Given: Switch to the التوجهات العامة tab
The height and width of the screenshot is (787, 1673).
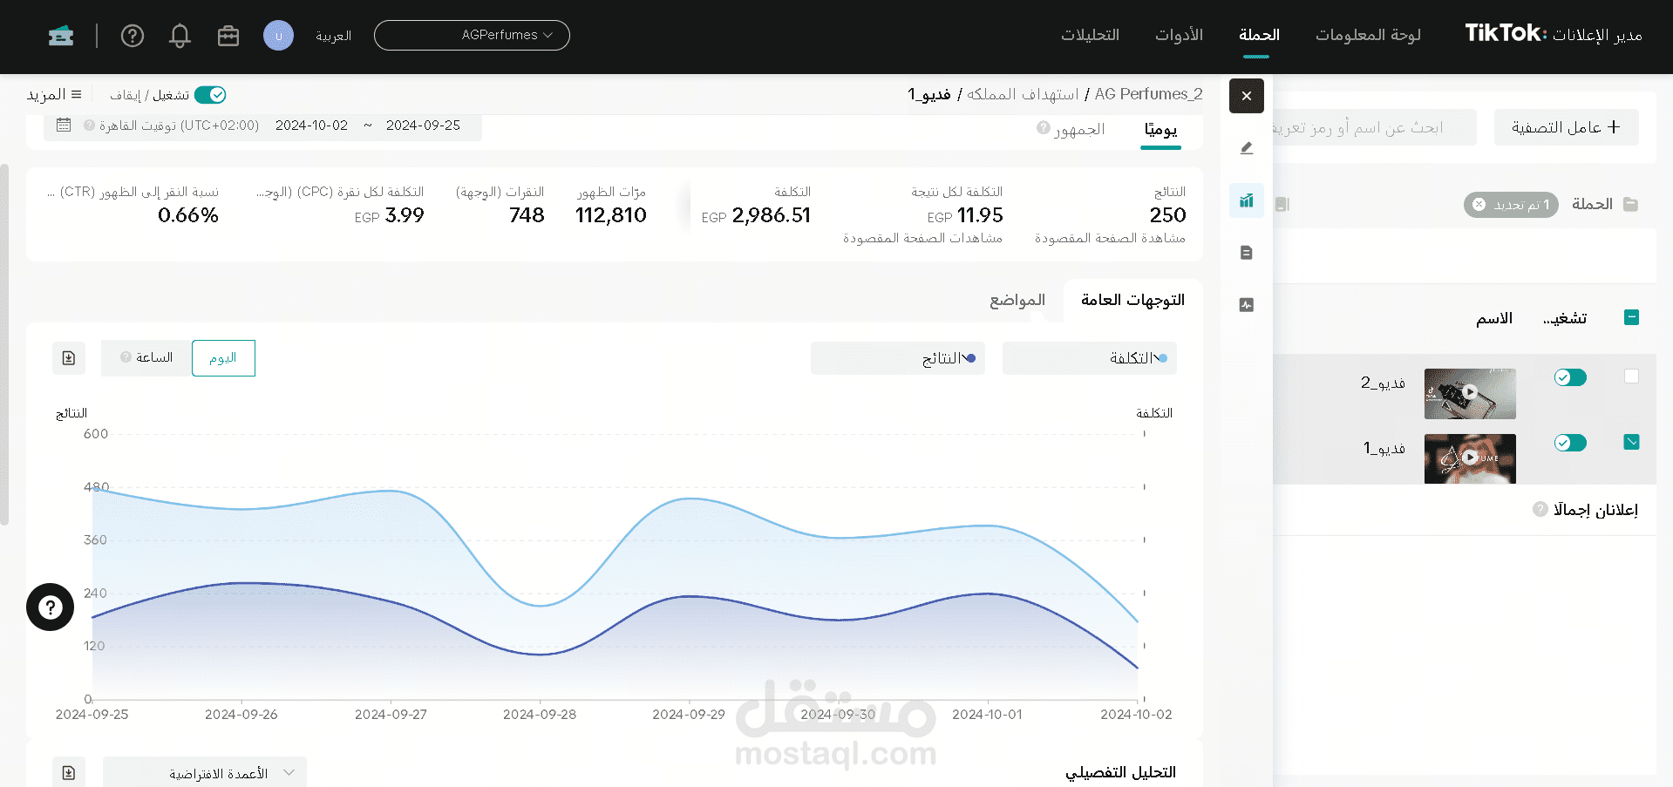Looking at the screenshot, I should coord(1132,300).
